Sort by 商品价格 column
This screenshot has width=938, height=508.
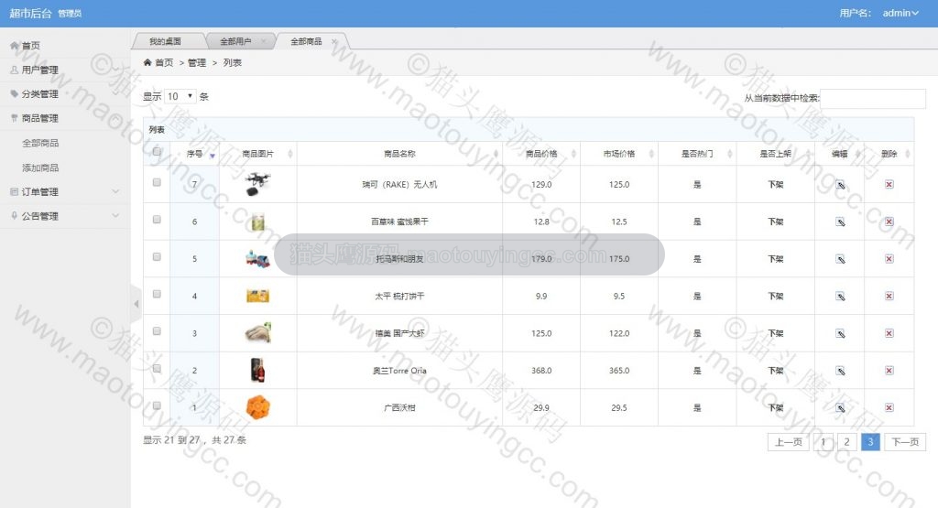[x=541, y=154]
